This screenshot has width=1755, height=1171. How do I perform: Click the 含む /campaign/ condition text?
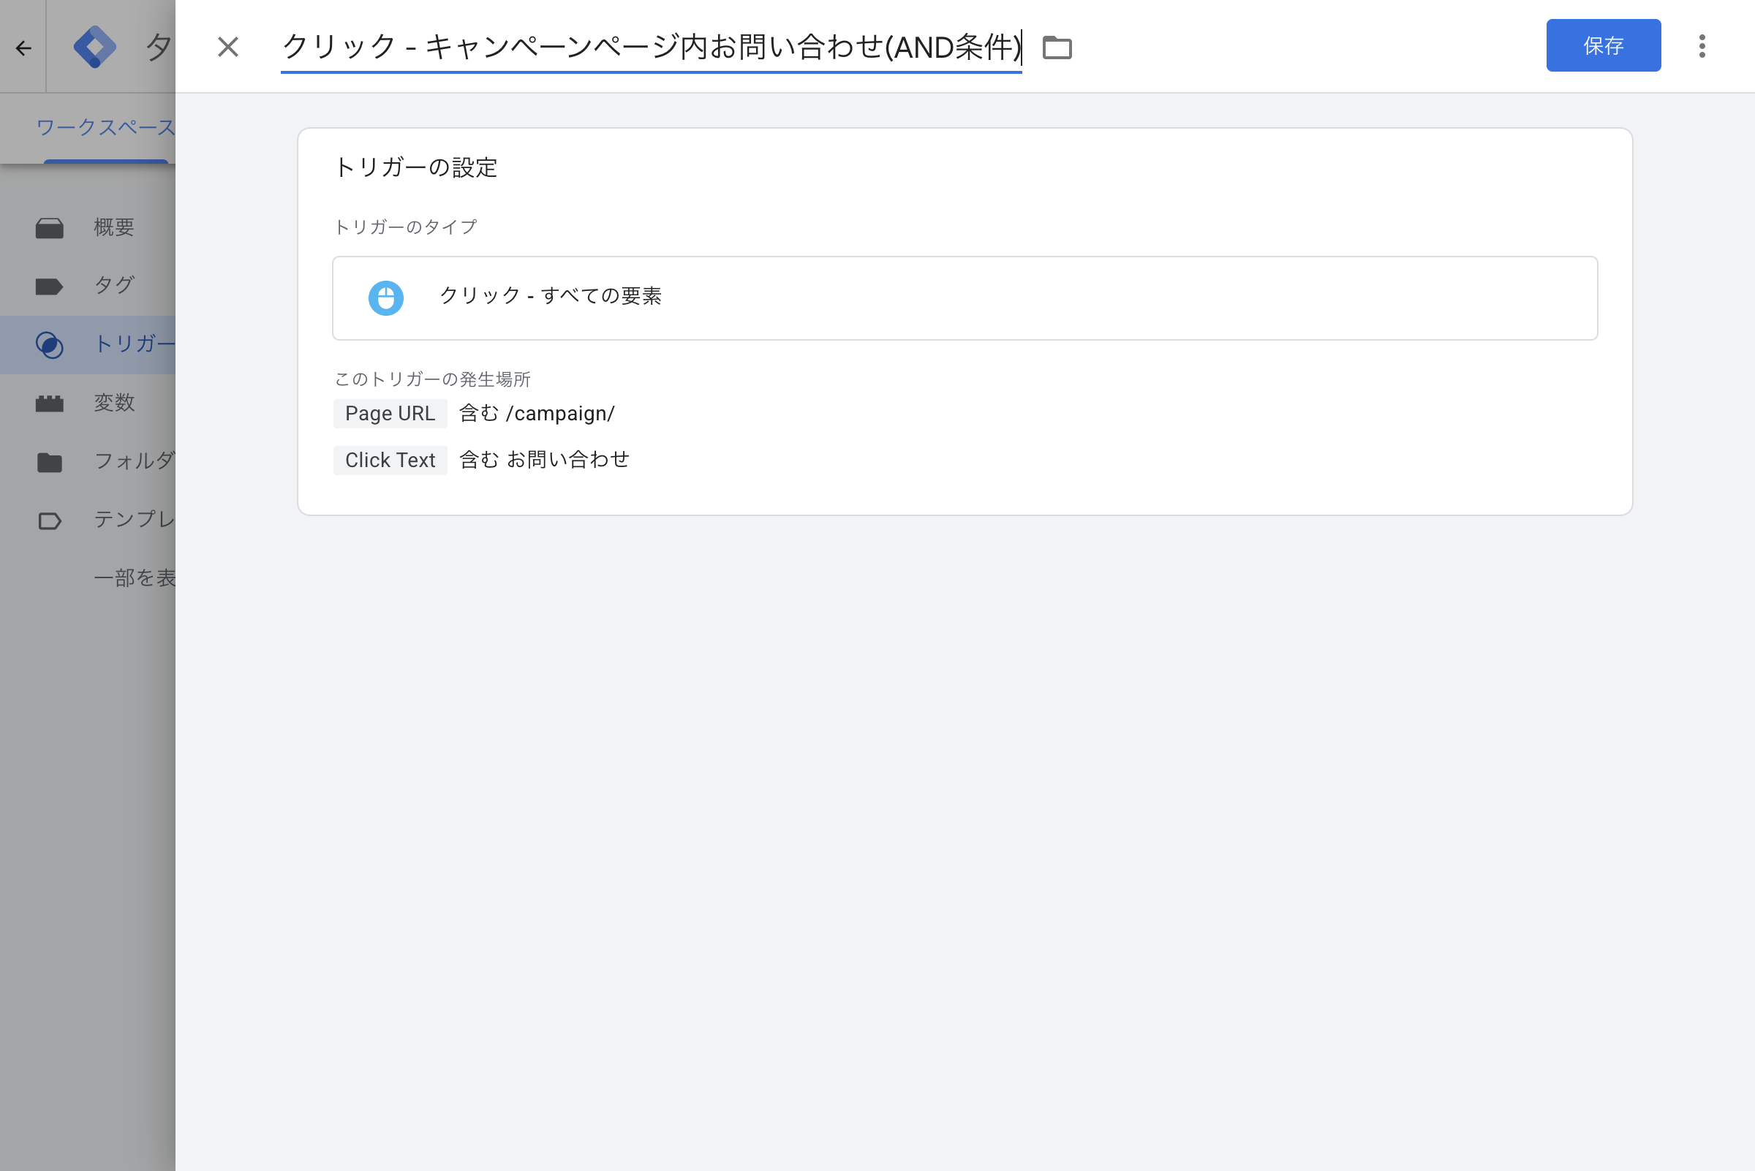(x=537, y=414)
